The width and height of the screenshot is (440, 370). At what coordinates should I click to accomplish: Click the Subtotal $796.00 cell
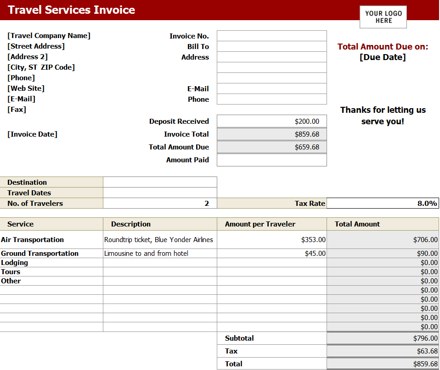(x=383, y=338)
